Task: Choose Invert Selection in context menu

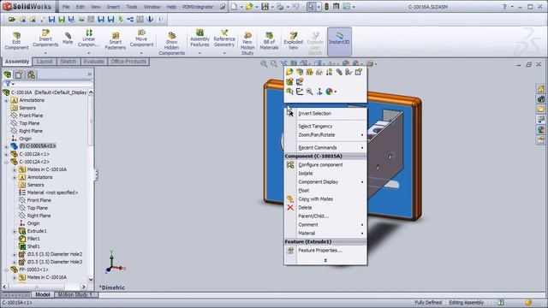Action: (x=314, y=114)
